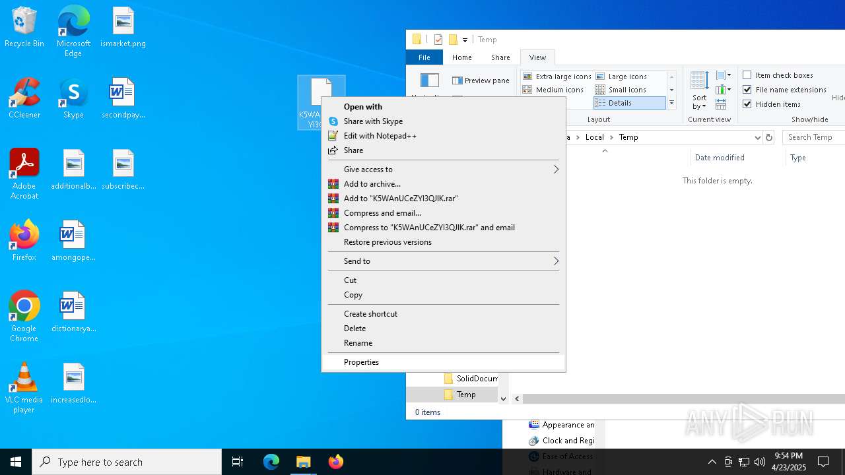The image size is (845, 475).
Task: Launch Microsoft Edge from desktop shortcut
Action: click(73, 31)
